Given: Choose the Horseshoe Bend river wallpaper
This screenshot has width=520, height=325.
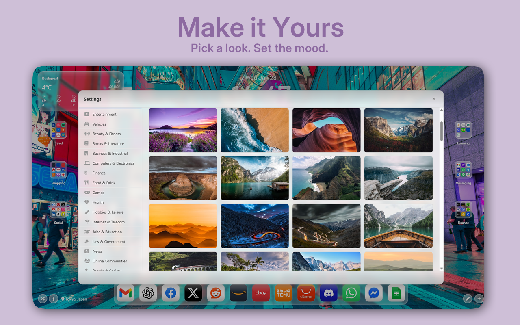Looking at the screenshot, I should coord(183,178).
